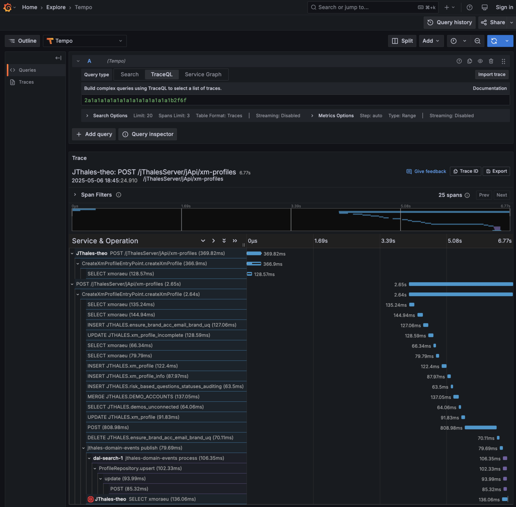Click the trace minimap overview

pos(291,219)
